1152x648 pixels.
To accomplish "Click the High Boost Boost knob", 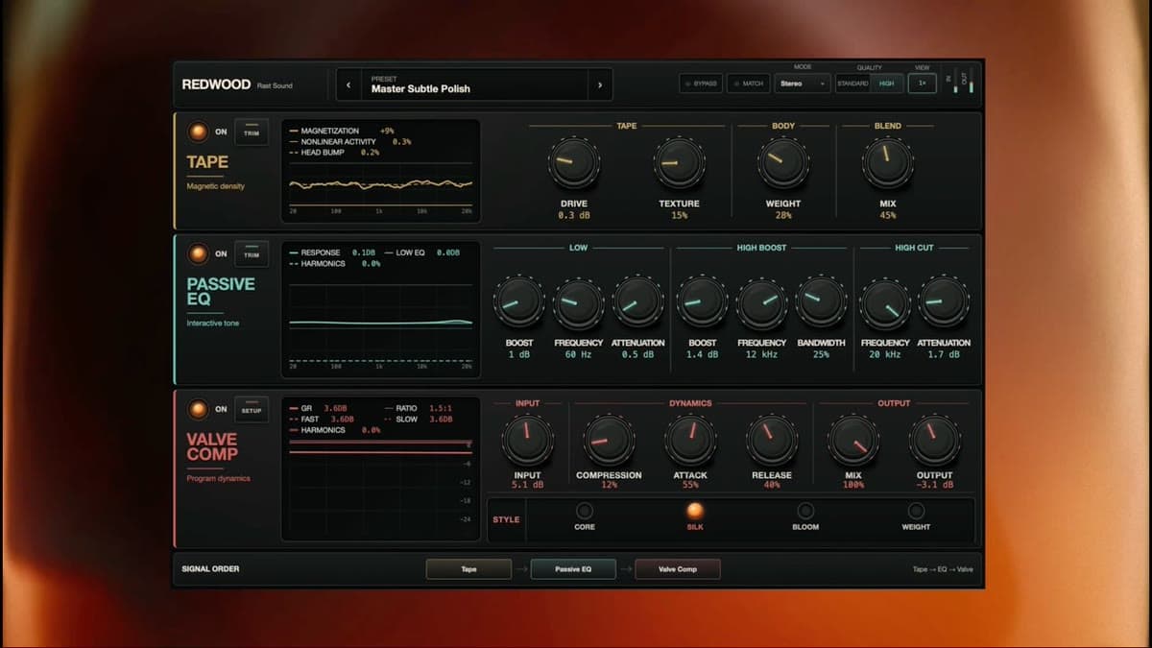I will click(x=702, y=302).
